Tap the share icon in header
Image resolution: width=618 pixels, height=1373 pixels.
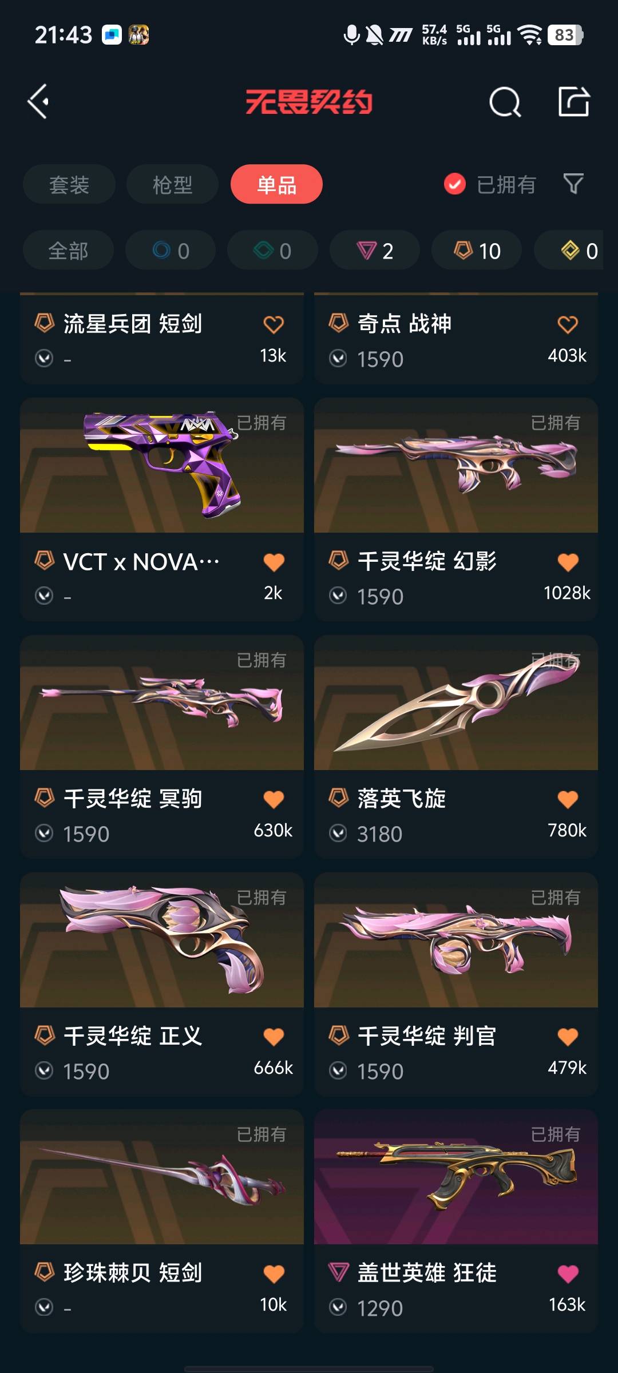click(573, 102)
